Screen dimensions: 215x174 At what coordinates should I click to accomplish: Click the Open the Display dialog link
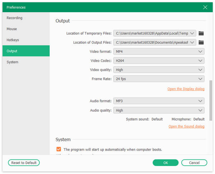pos(186,89)
